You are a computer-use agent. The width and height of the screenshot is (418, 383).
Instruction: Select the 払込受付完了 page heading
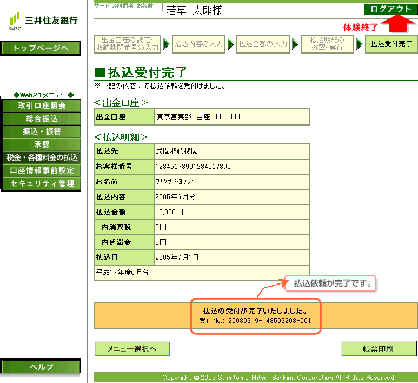141,72
